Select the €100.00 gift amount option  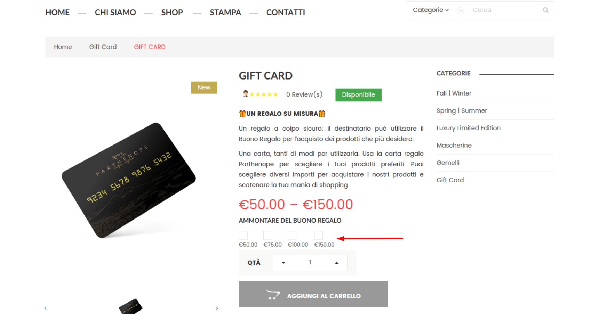pyautogui.click(x=292, y=235)
